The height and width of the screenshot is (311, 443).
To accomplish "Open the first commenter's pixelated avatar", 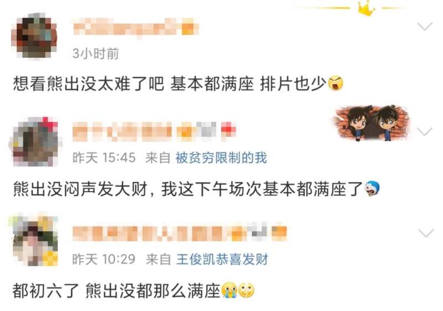I will click(34, 37).
